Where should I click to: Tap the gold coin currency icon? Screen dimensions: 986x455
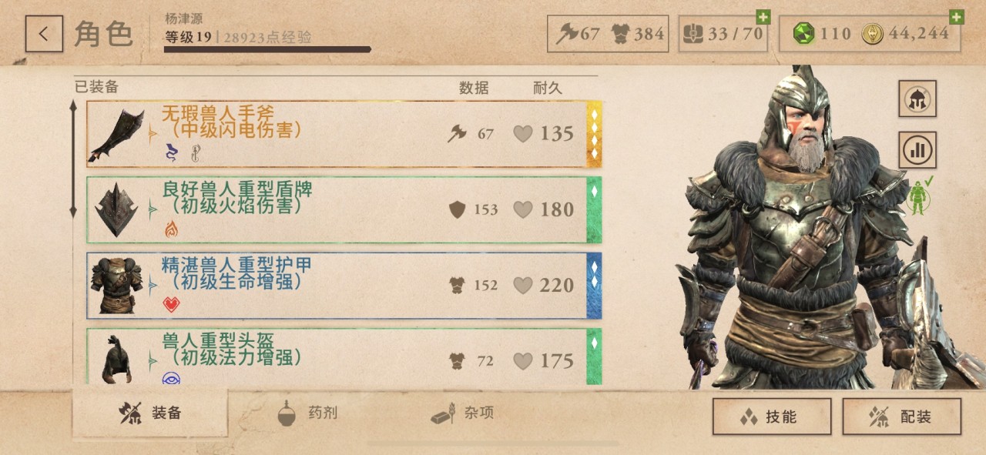[874, 34]
